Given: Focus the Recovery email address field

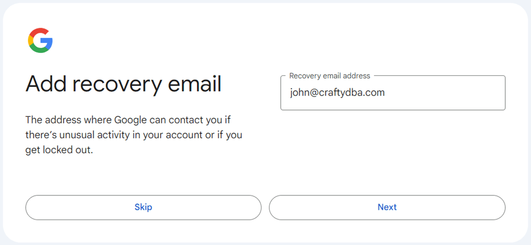Looking at the screenshot, I should click(x=393, y=93).
